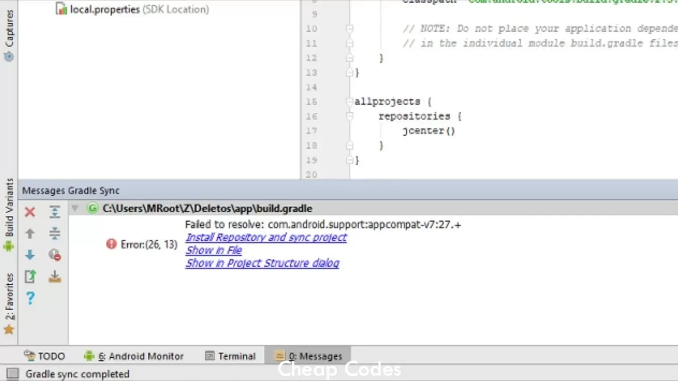Toggle the fold marker at line 18

[350, 145]
